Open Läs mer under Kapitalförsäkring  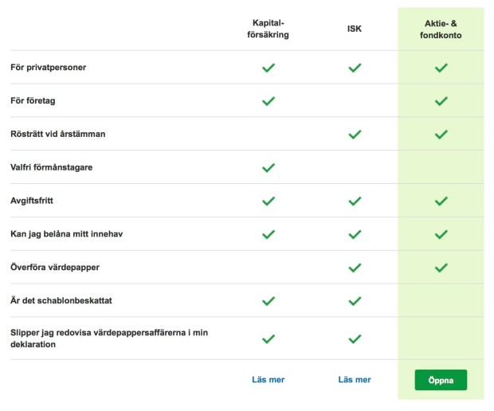point(268,380)
